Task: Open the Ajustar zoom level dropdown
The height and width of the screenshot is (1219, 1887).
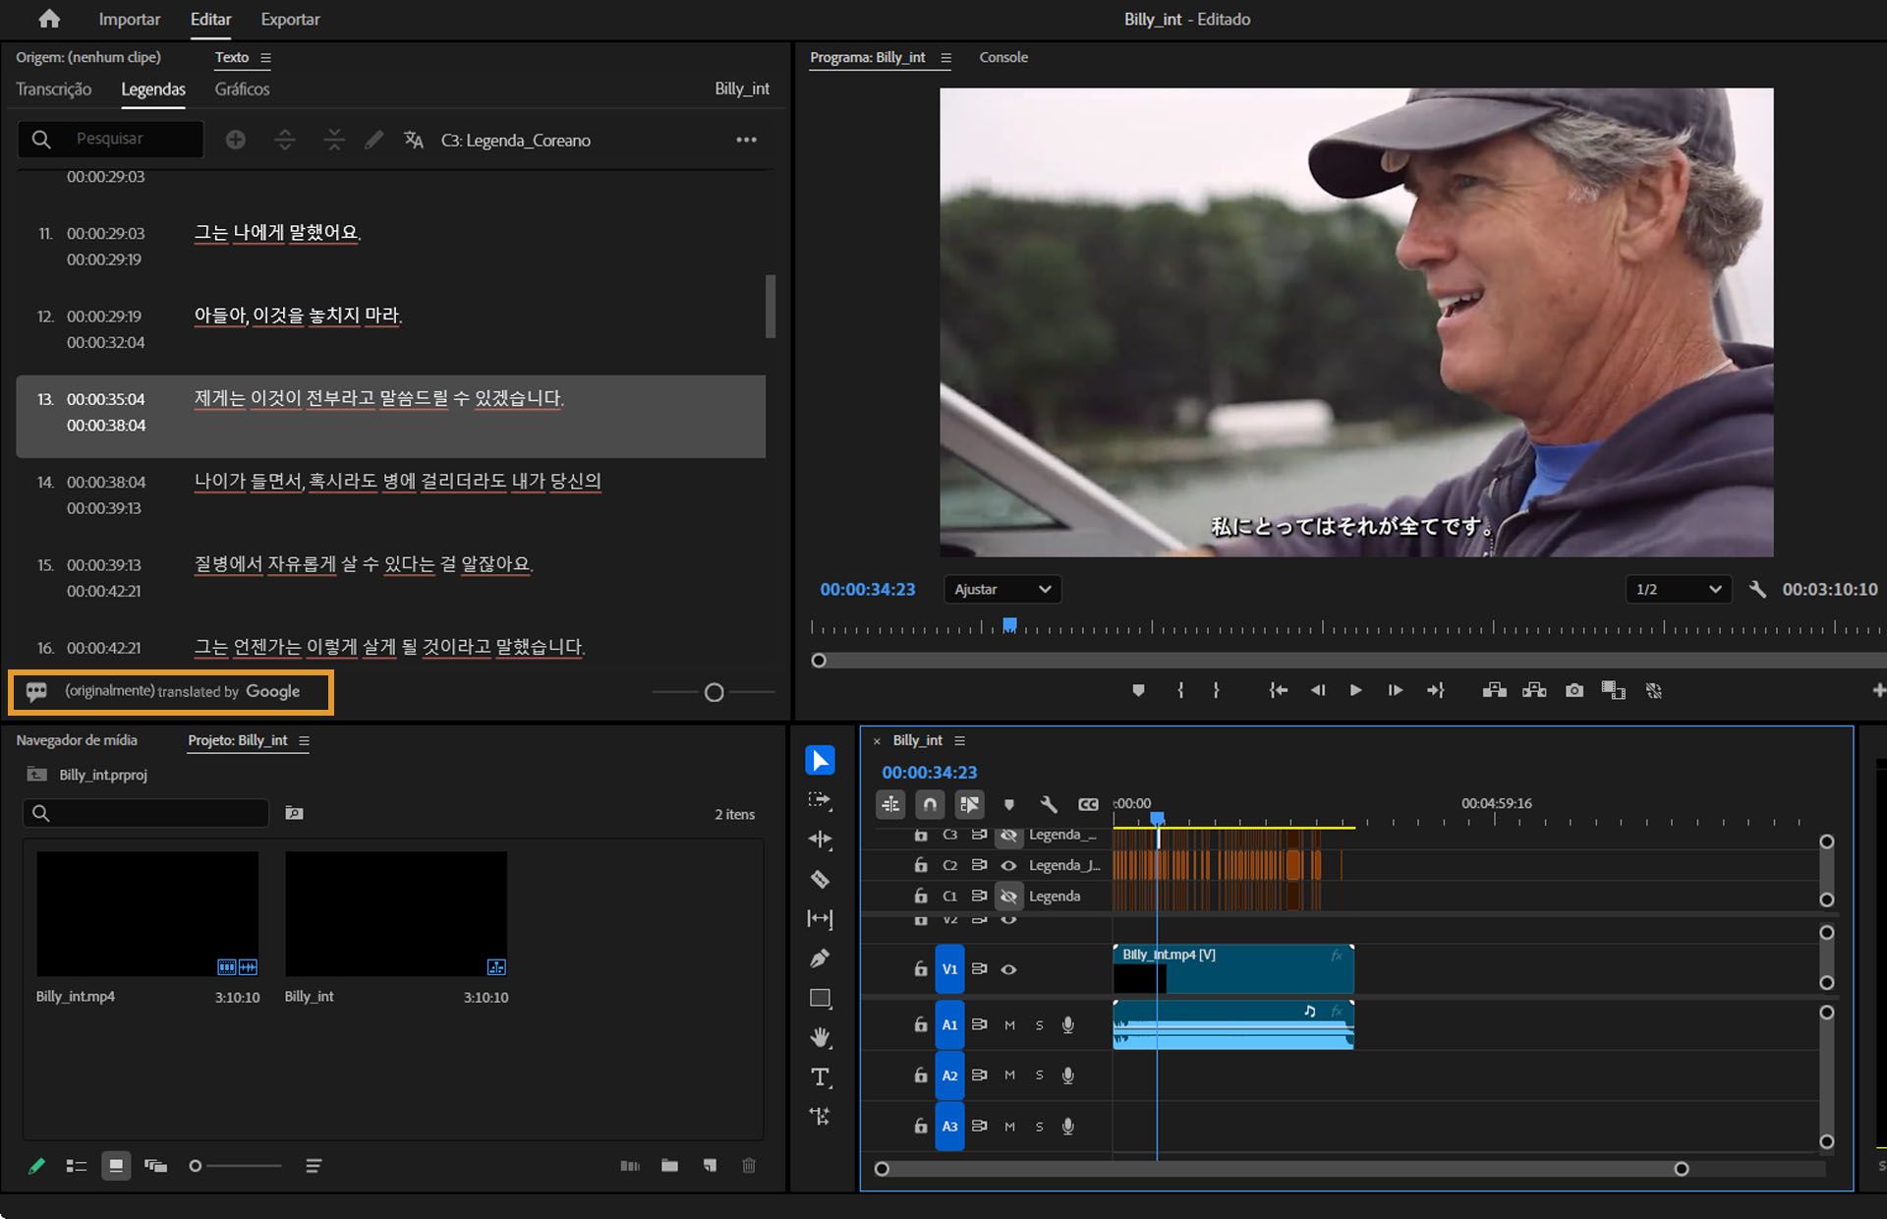Action: click(x=1001, y=589)
